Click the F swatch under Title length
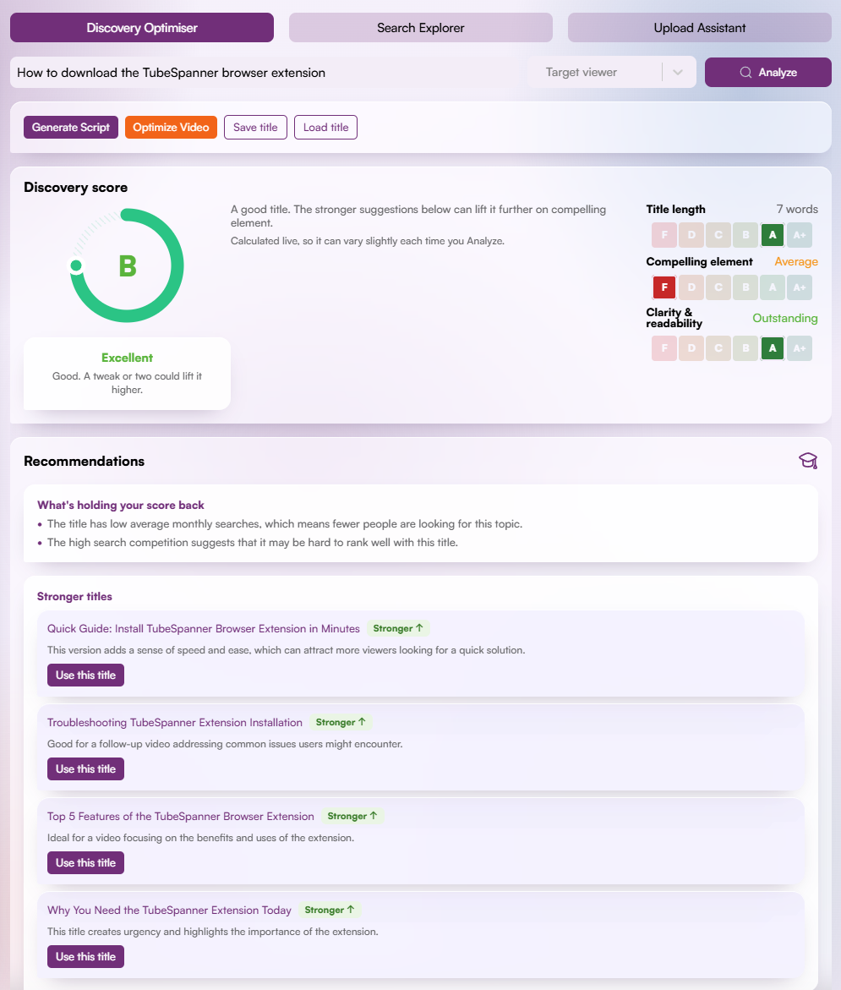841x990 pixels. 664,235
